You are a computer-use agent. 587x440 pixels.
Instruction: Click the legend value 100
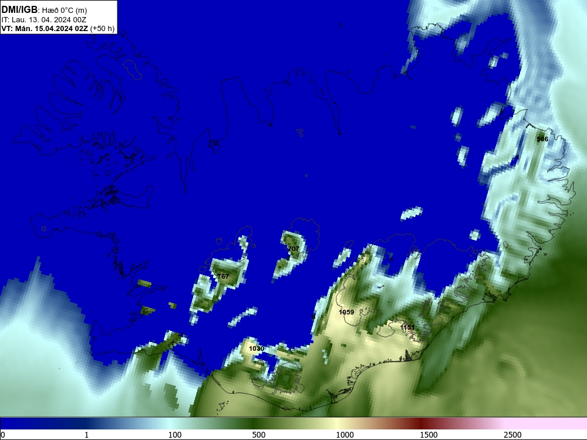175,435
